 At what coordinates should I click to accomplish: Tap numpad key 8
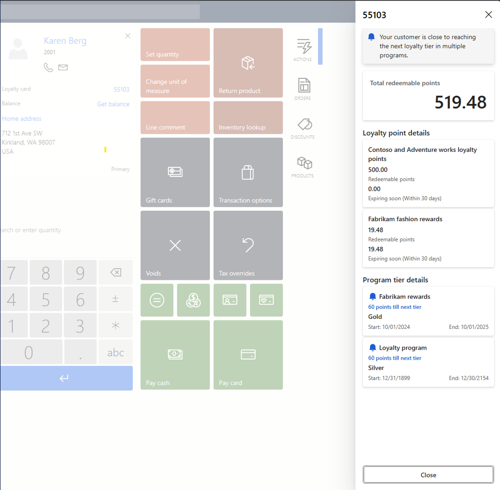pyautogui.click(x=46, y=272)
